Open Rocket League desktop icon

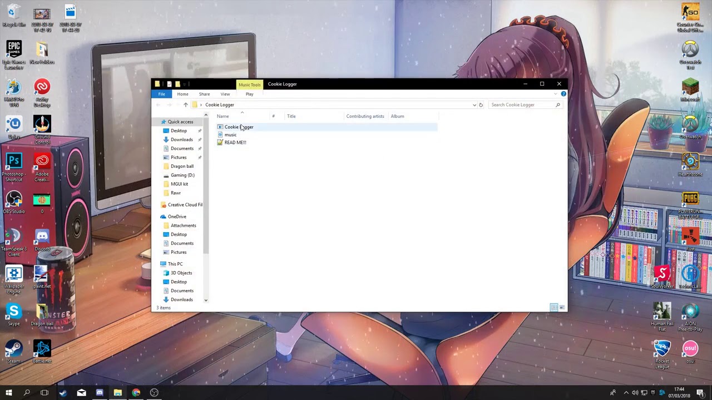pos(662,354)
